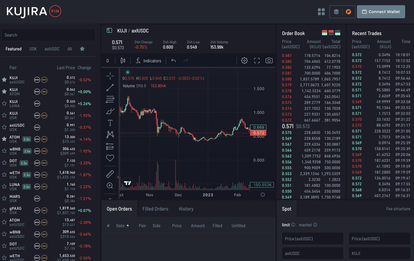Open the Indicators menu
Image resolution: width=414 pixels, height=261 pixels.
point(148,61)
